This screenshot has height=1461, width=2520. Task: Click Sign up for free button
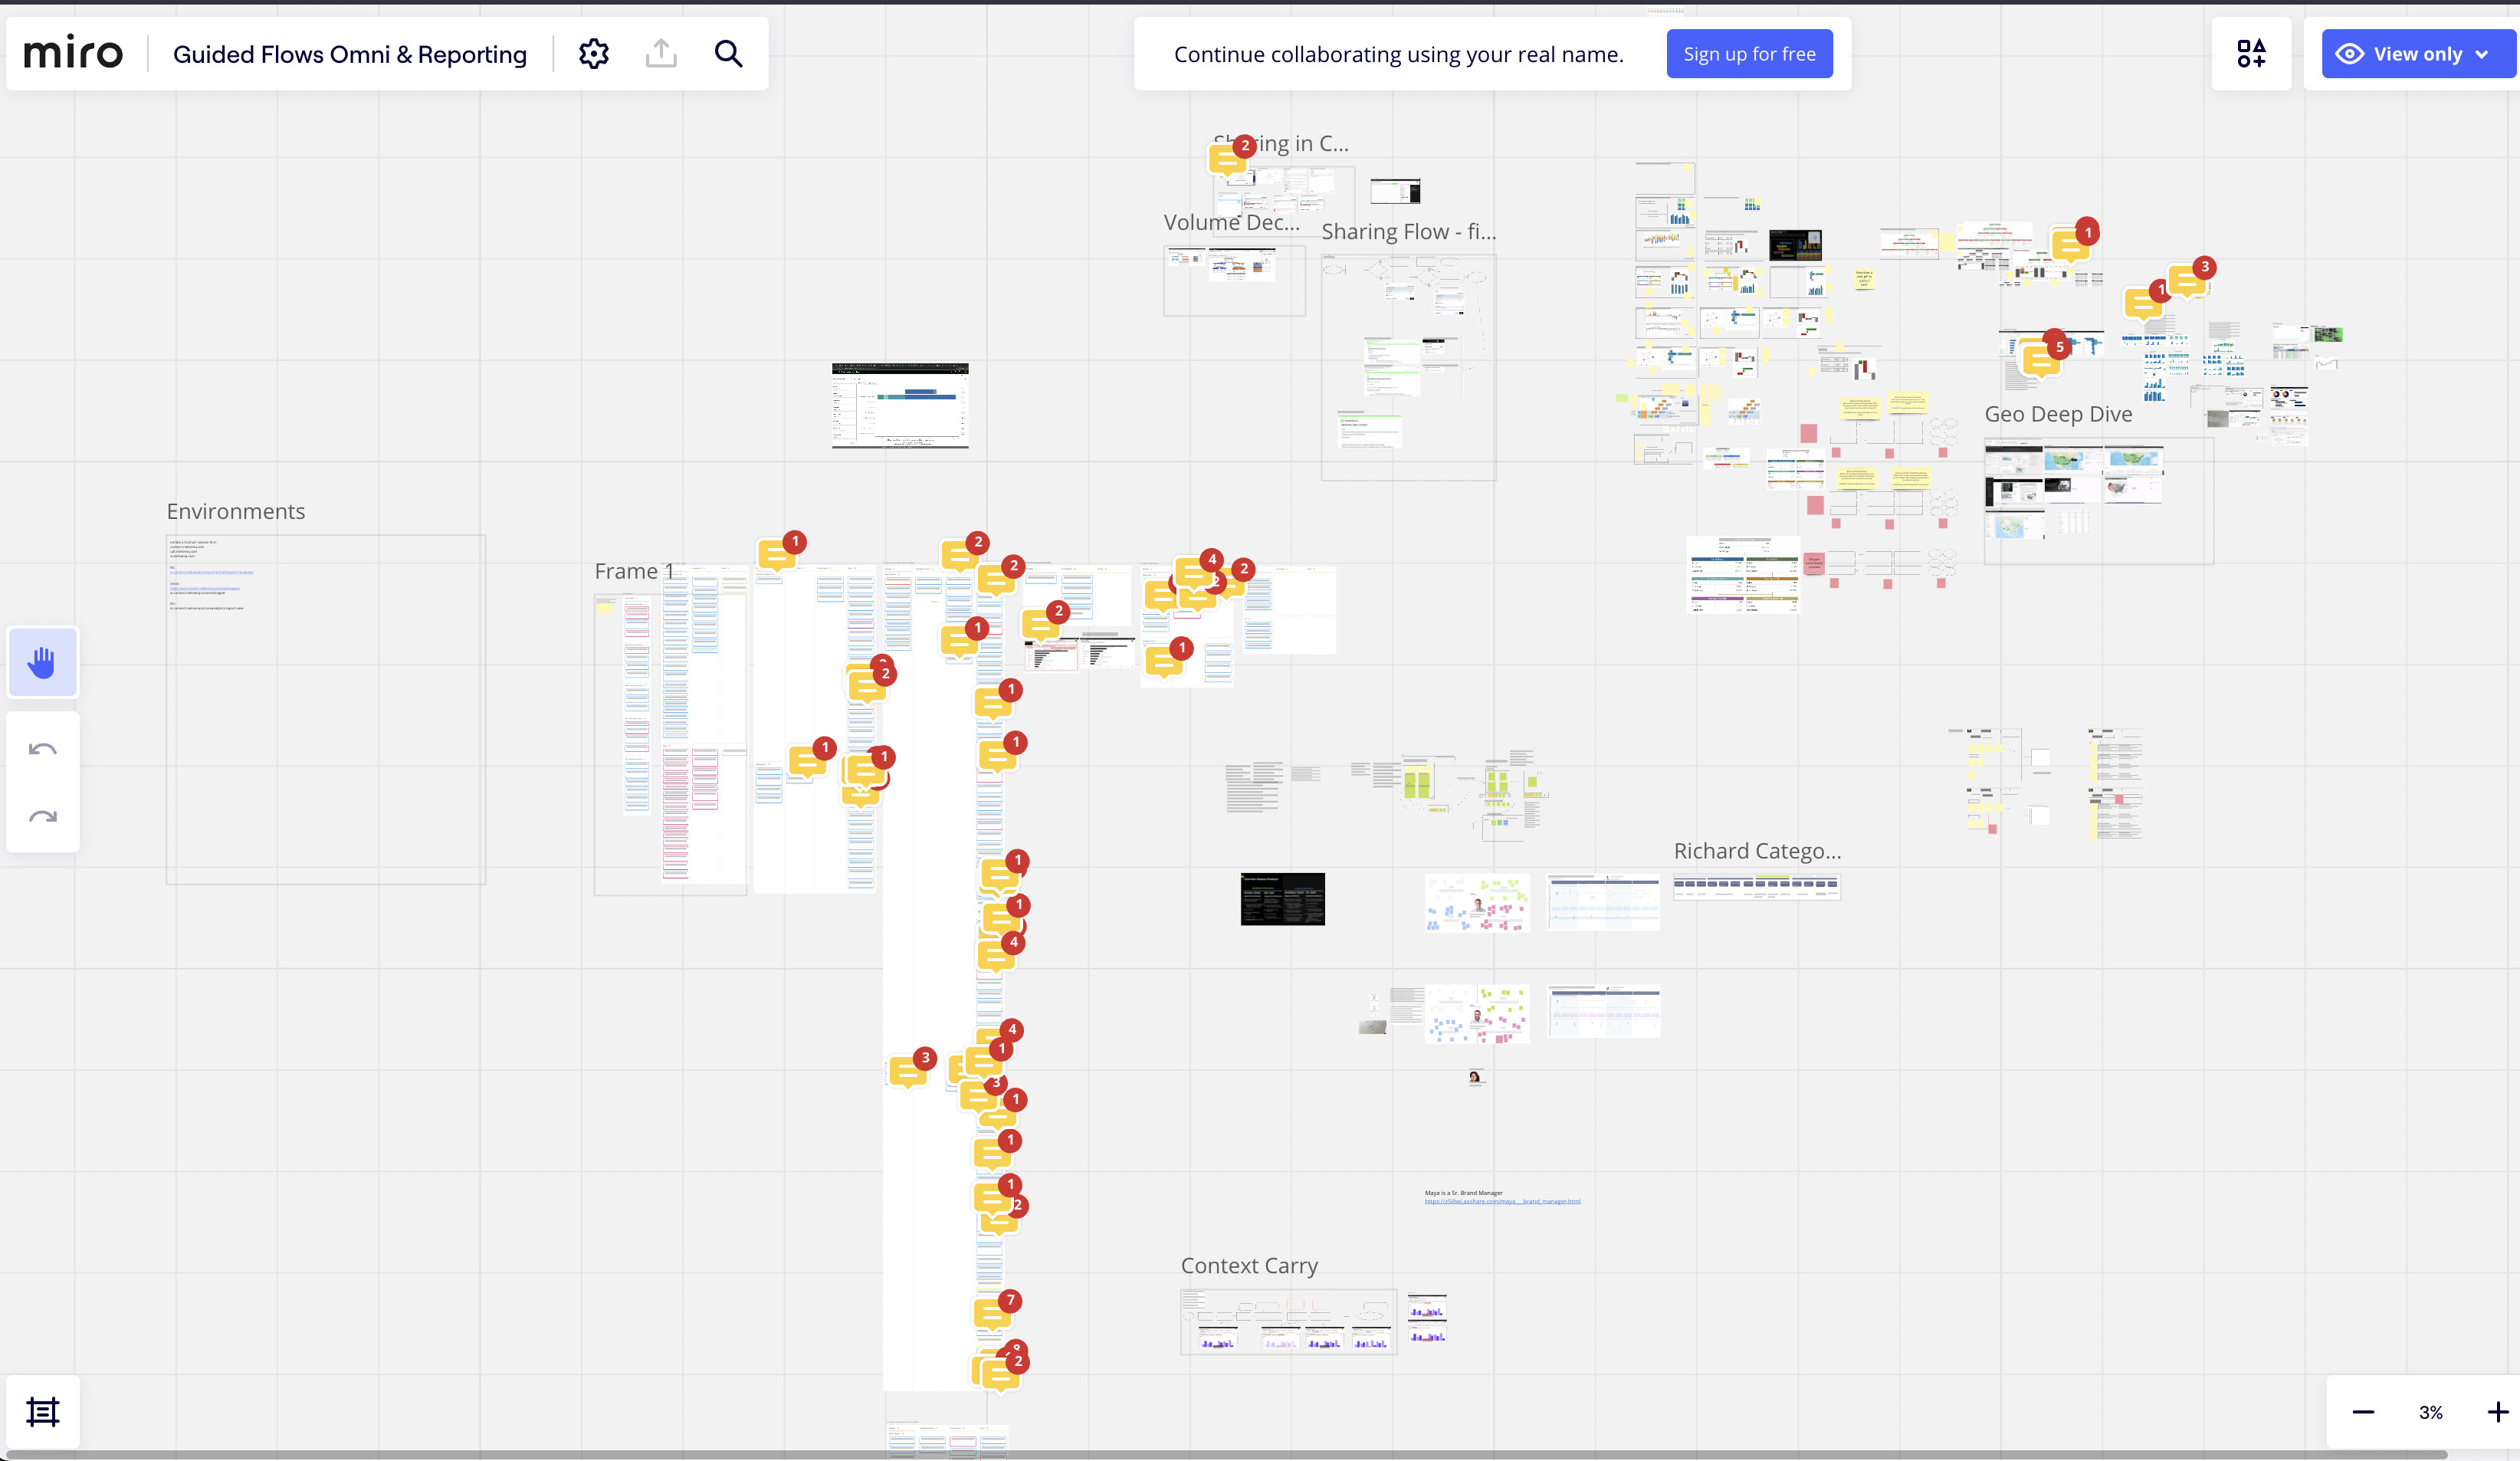(1749, 54)
